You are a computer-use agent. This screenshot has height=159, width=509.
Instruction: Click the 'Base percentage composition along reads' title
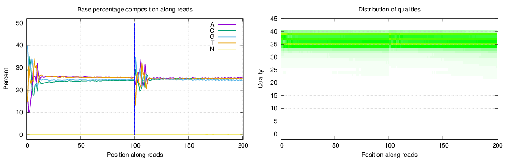135,10
